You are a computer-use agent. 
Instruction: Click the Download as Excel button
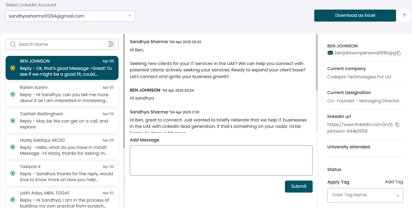tap(355, 15)
